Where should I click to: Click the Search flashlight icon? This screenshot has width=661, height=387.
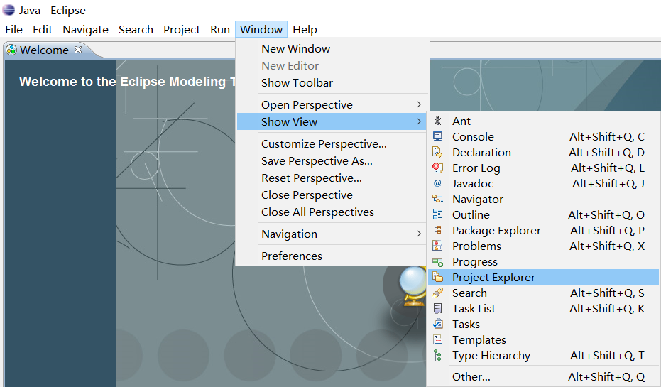[437, 293]
